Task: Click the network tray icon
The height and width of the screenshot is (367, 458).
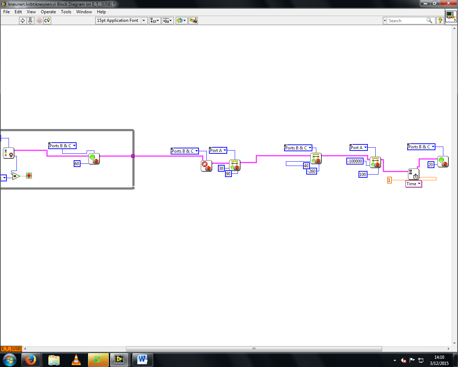Action: (421, 360)
